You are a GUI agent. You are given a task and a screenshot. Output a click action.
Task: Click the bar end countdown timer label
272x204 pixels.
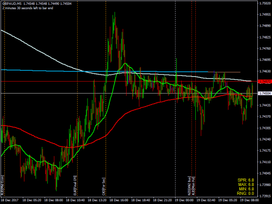pyautogui.click(x=28, y=8)
